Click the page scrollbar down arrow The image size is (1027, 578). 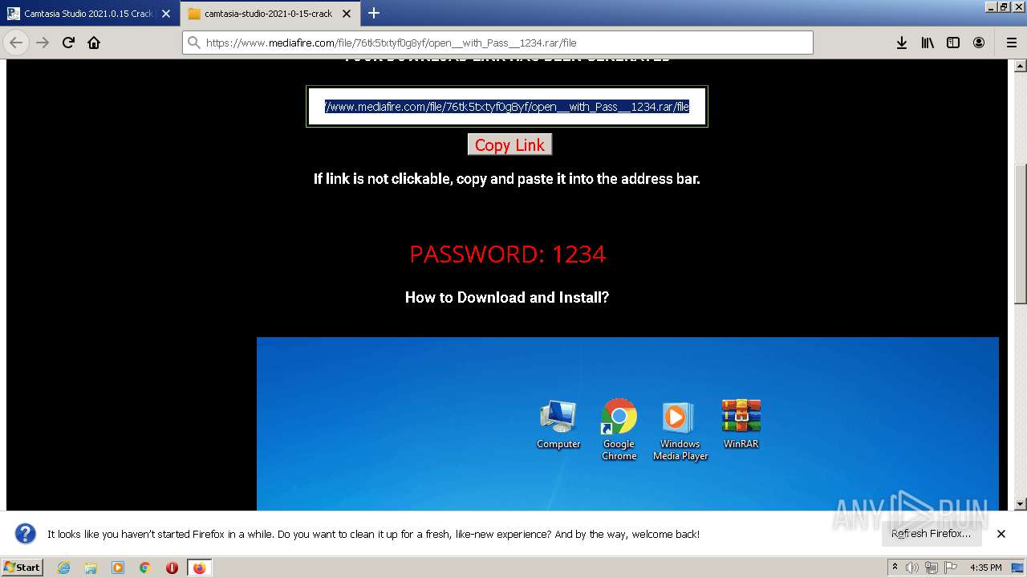(x=1021, y=504)
